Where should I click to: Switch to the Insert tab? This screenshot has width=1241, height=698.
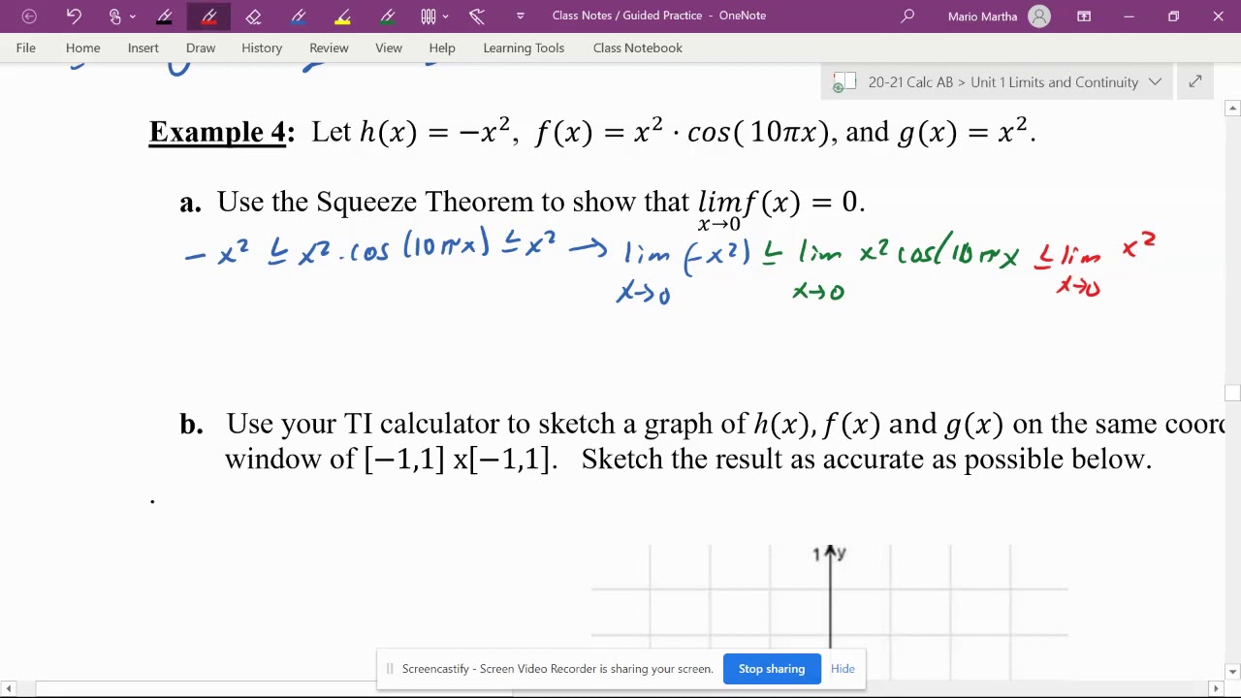click(143, 48)
